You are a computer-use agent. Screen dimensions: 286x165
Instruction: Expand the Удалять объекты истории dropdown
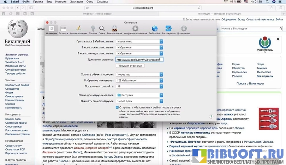(139, 75)
